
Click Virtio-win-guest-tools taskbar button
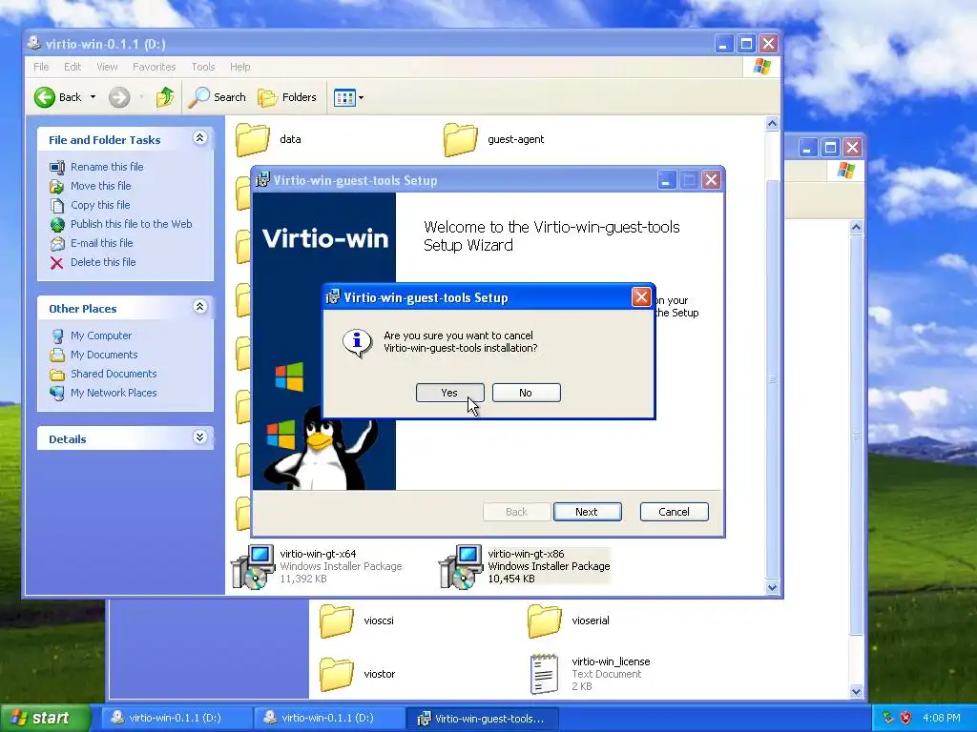pyautogui.click(x=482, y=718)
